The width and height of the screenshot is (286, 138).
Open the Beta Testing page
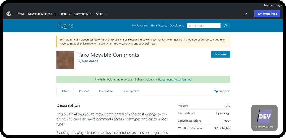[159, 26]
